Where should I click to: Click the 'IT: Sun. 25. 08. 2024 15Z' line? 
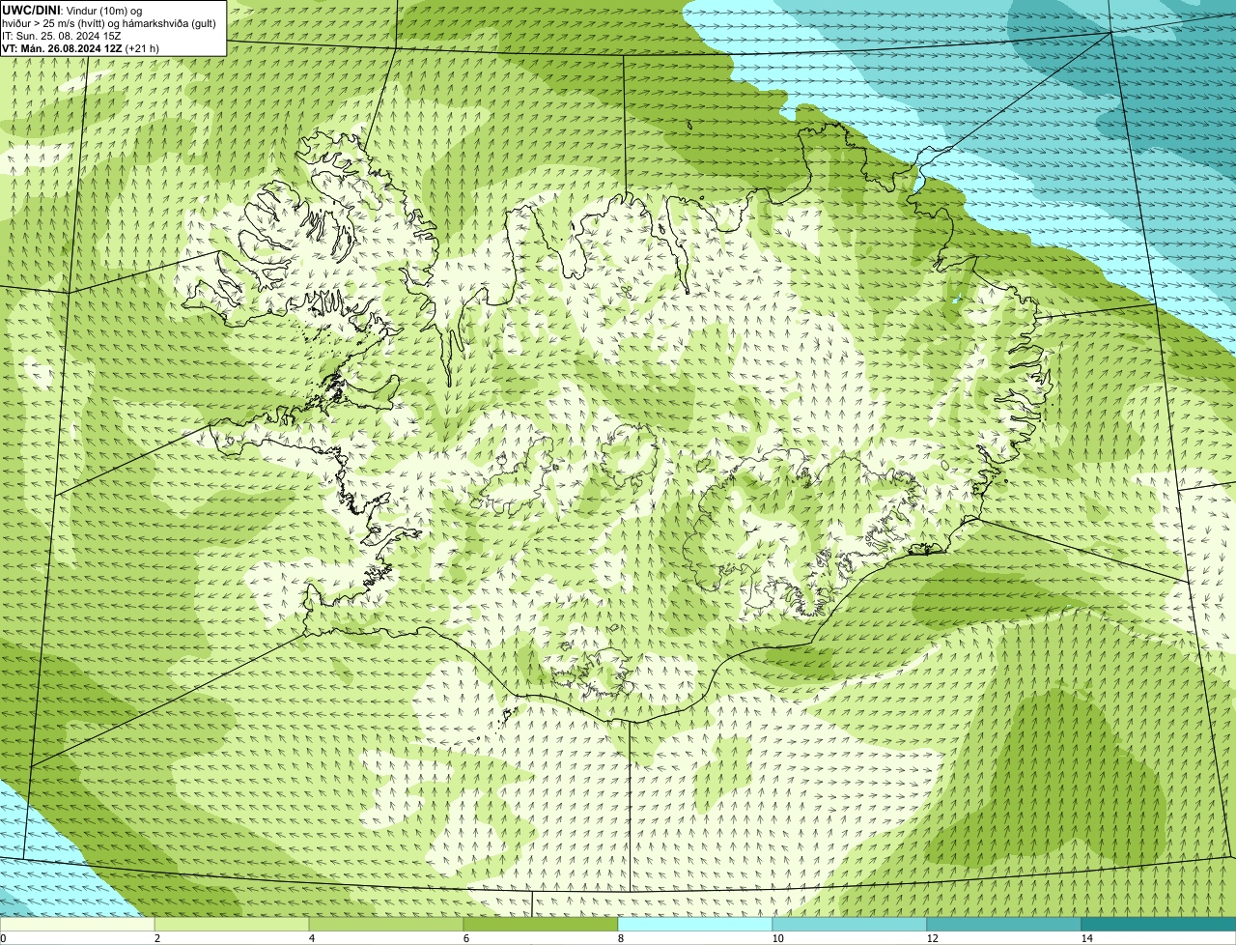62,35
